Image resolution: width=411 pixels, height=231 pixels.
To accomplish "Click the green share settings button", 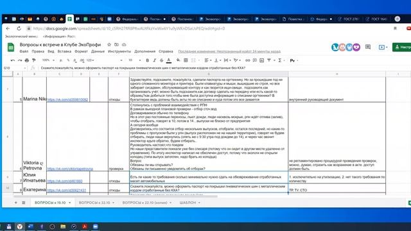I will click(x=401, y=47).
